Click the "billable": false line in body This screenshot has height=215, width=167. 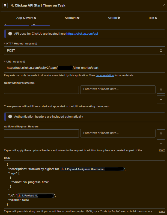pyautogui.click(x=19, y=200)
